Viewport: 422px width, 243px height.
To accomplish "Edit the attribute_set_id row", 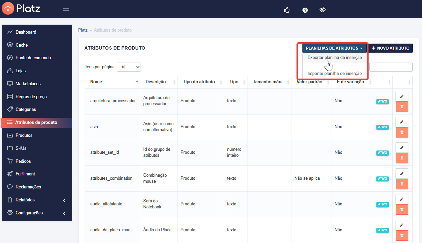I will click(x=402, y=147).
